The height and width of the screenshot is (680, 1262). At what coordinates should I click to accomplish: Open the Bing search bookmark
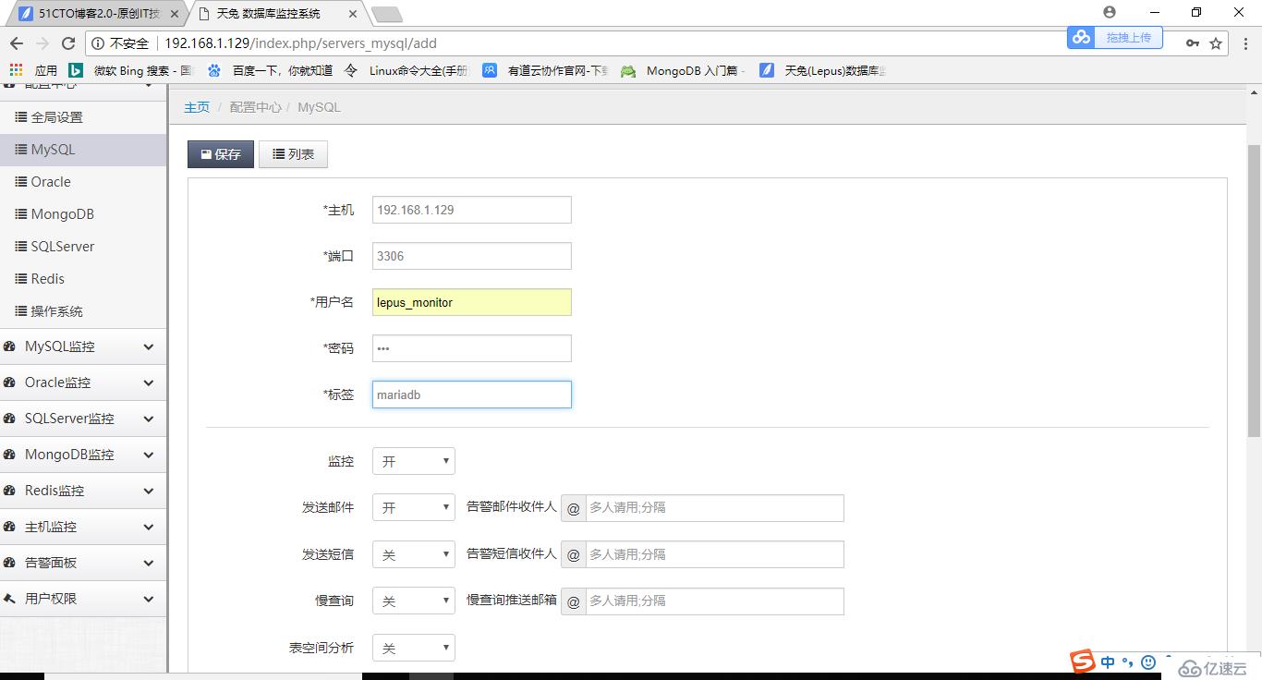(130, 70)
